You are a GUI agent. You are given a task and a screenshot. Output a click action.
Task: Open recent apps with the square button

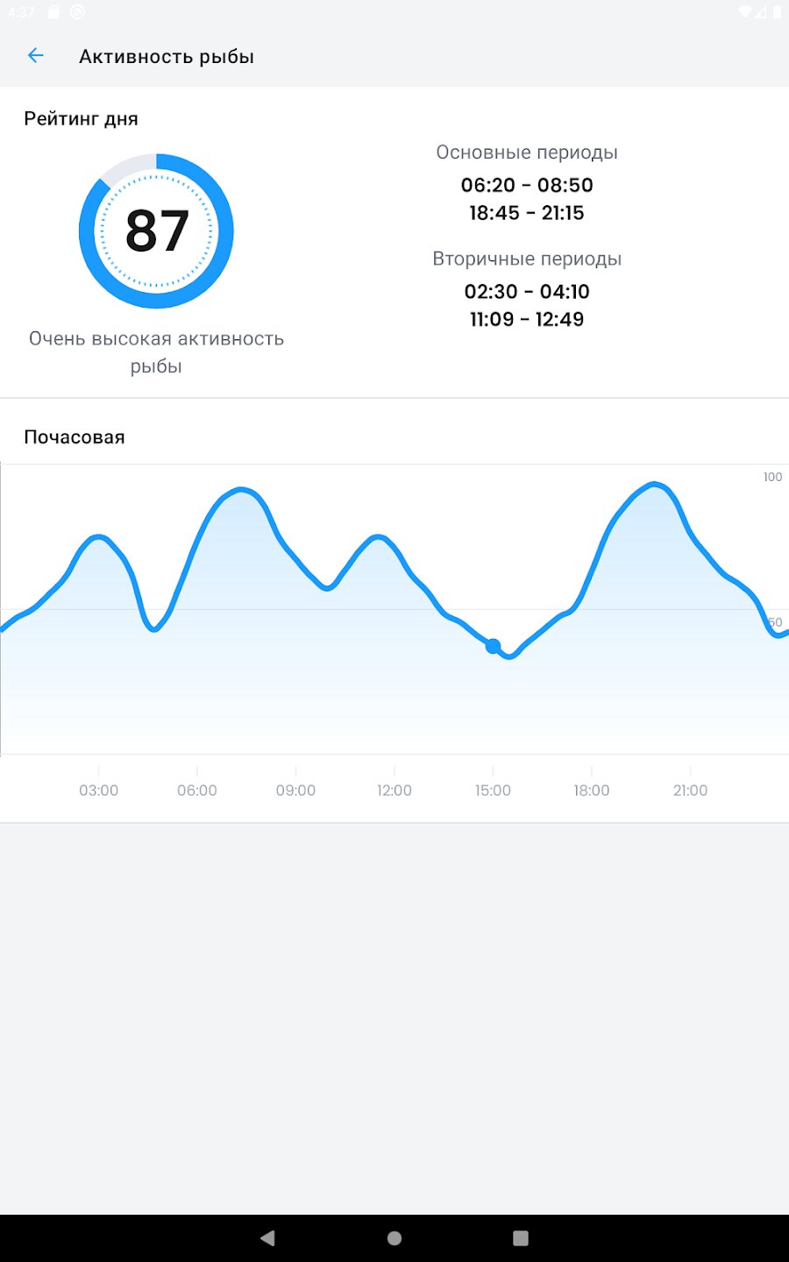click(x=521, y=1237)
